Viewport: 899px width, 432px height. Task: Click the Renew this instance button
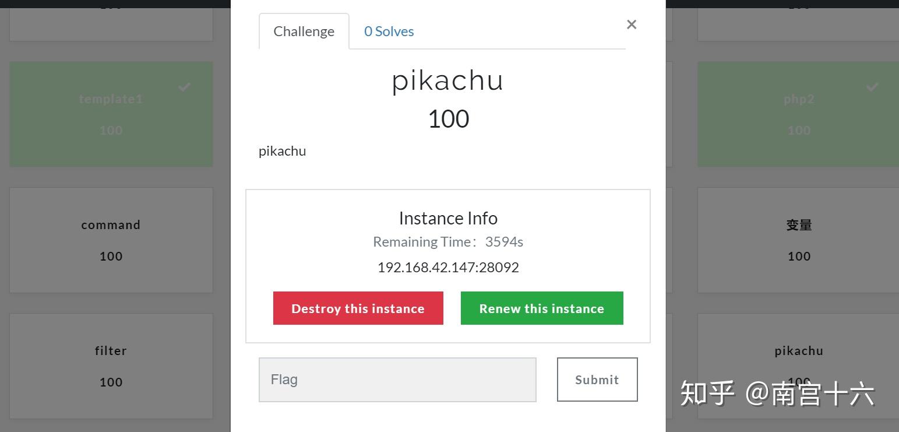click(541, 308)
